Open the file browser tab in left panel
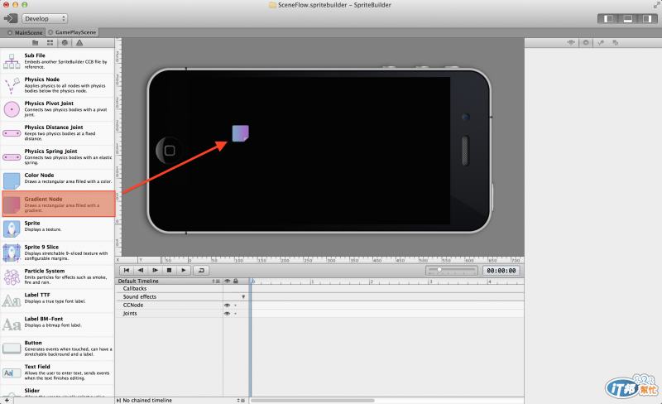Screen dimensions: 662x404 click(35, 43)
